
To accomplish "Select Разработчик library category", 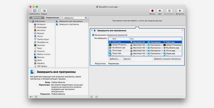I will [x=43, y=42].
